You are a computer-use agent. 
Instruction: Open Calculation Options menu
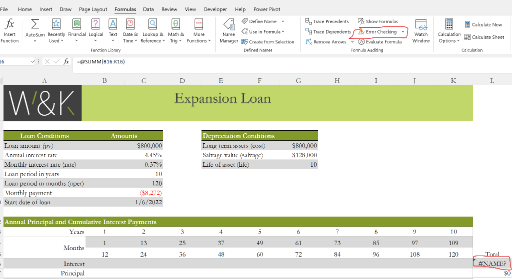point(449,30)
